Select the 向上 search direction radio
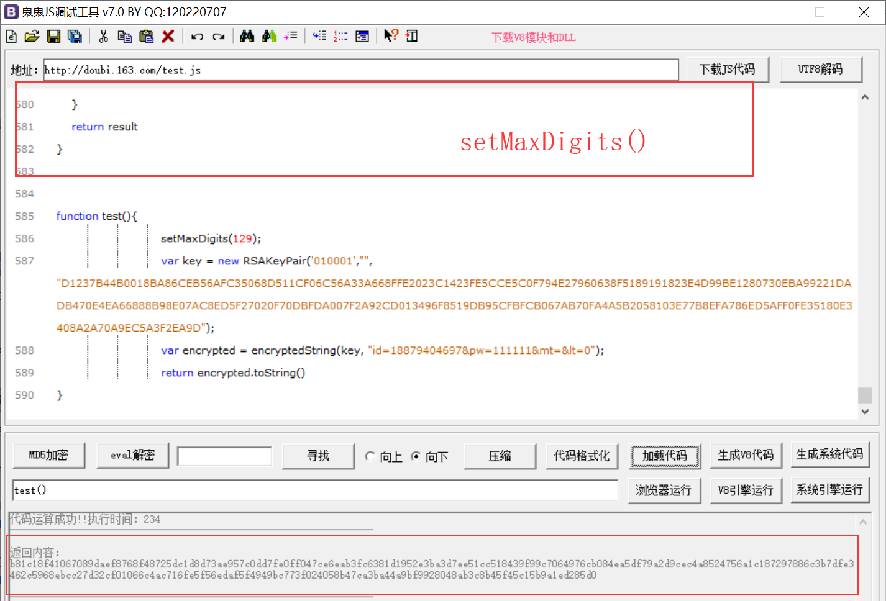The height and width of the screenshot is (601, 886). [x=370, y=456]
